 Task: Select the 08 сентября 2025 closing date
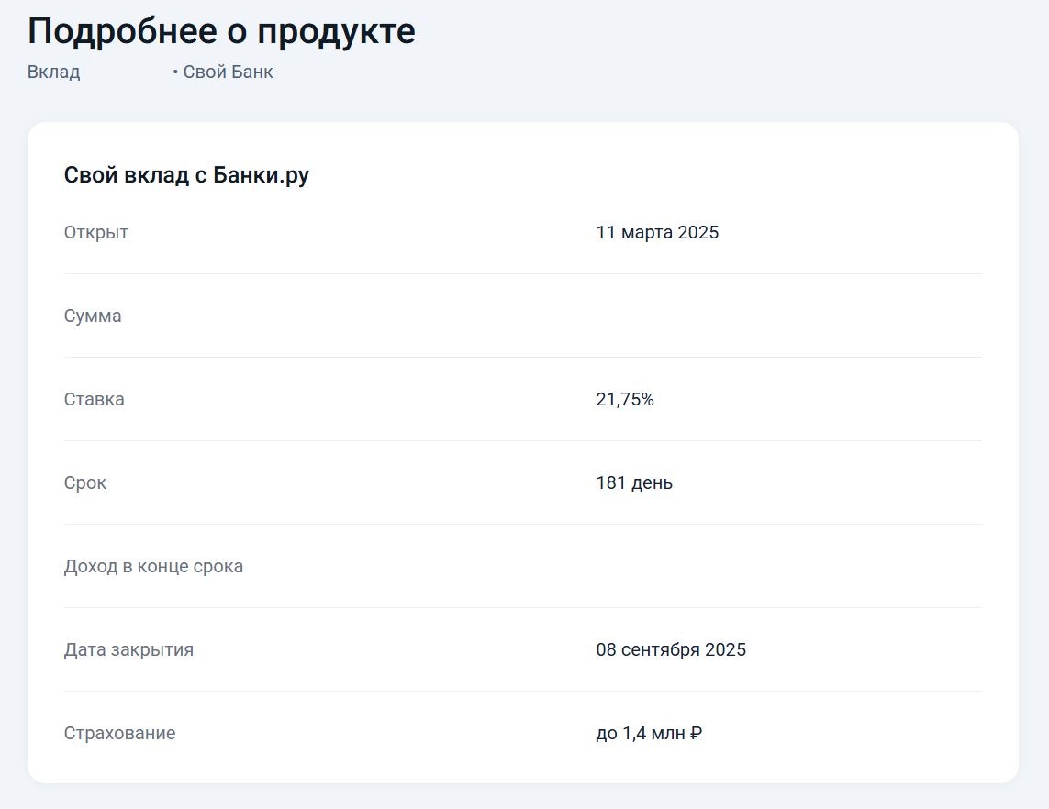(671, 650)
